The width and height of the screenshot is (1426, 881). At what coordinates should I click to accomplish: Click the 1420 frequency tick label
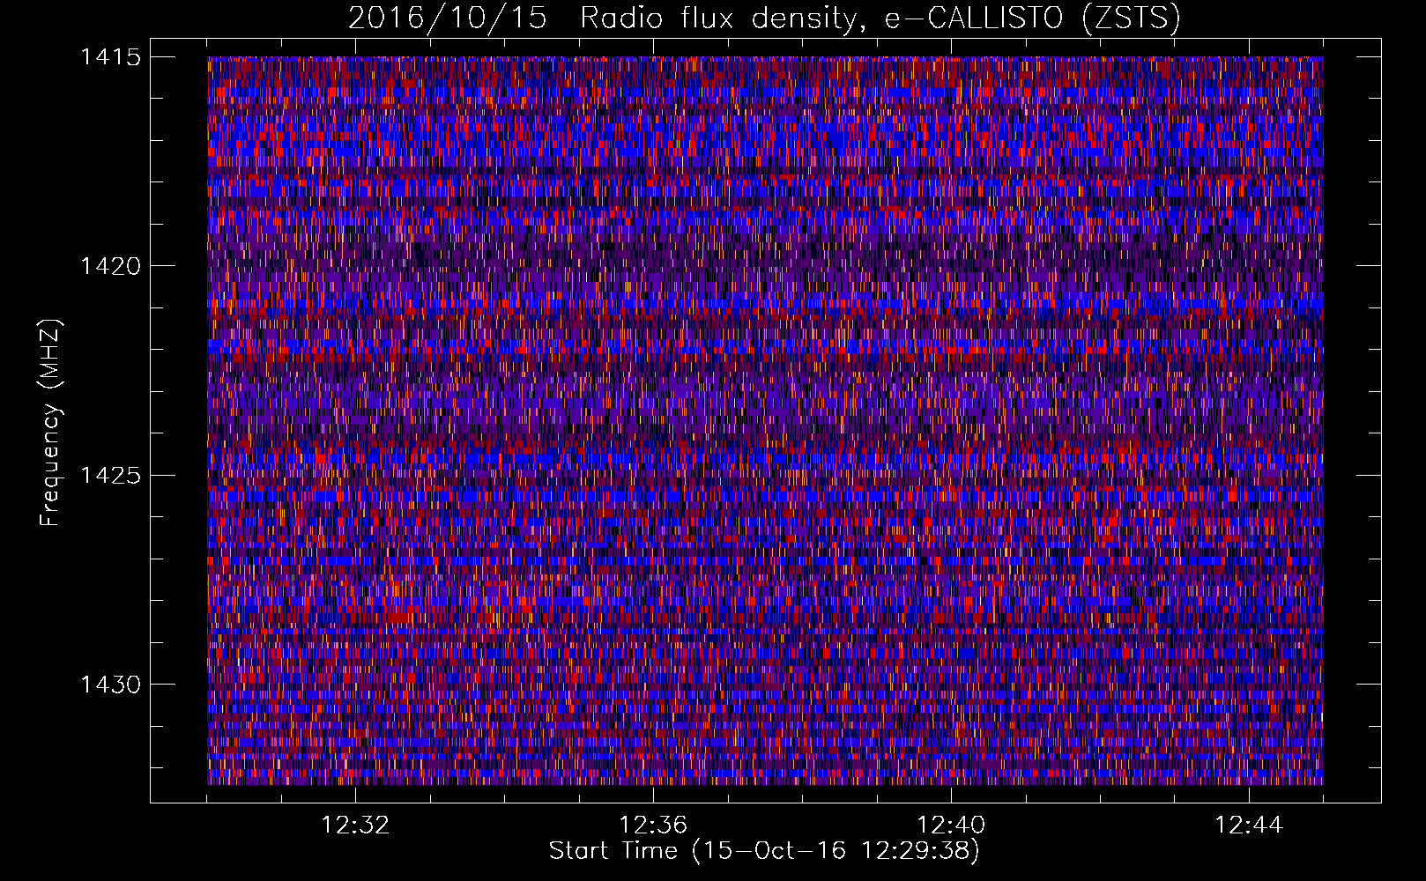click(110, 266)
